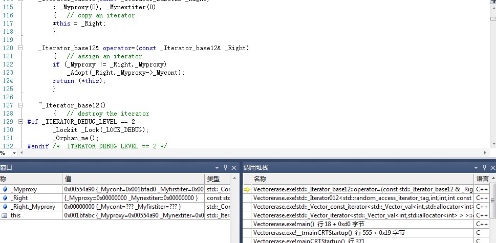Viewport: 496px width, 243px height.
Task: Click the C++ language cell of the main() frame
Action: coord(482,224)
